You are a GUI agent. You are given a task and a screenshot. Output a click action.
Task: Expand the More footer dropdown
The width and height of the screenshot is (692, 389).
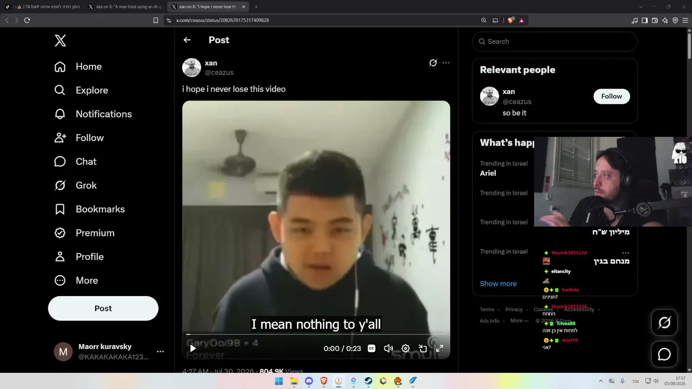point(520,321)
